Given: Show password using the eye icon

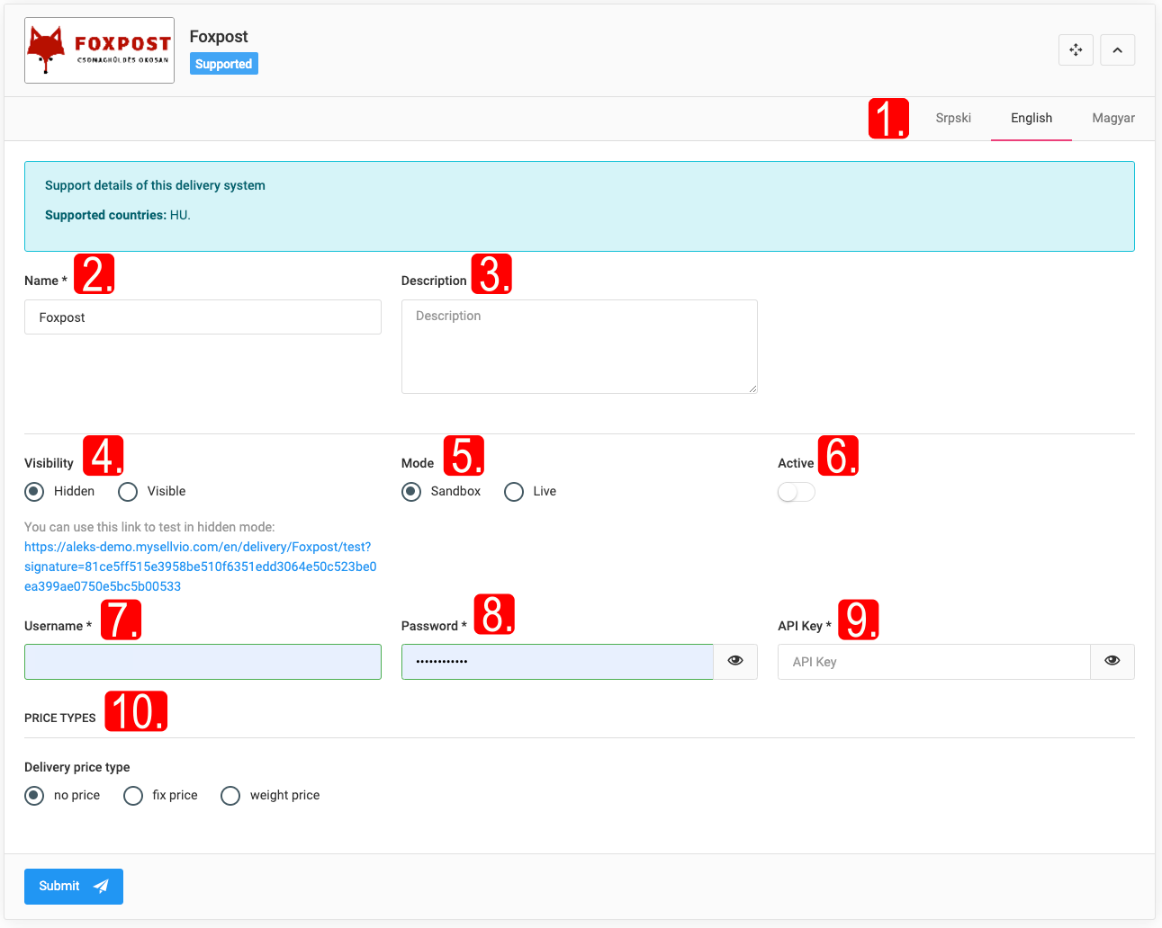Looking at the screenshot, I should (735, 661).
